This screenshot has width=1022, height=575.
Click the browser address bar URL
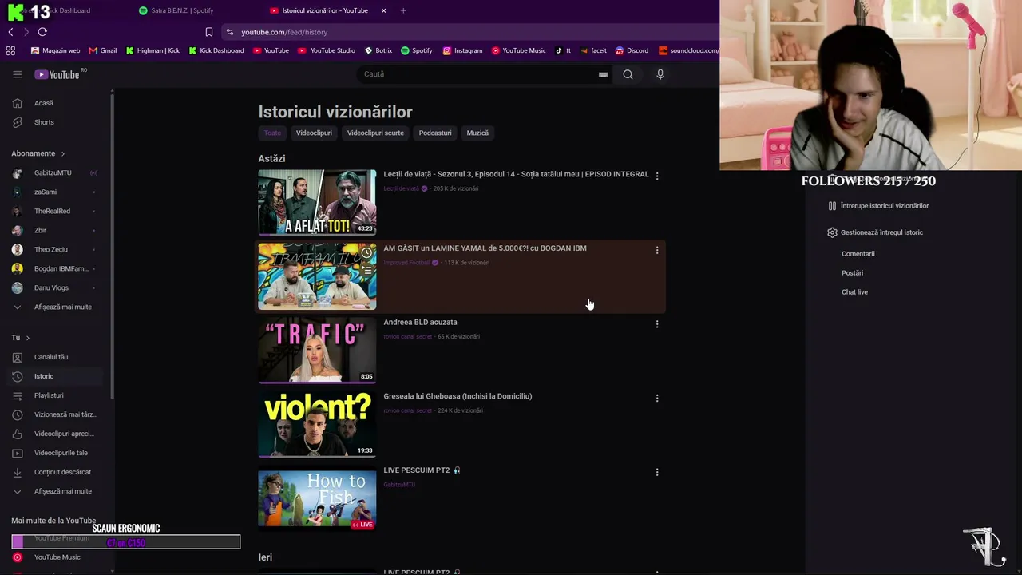(285, 32)
